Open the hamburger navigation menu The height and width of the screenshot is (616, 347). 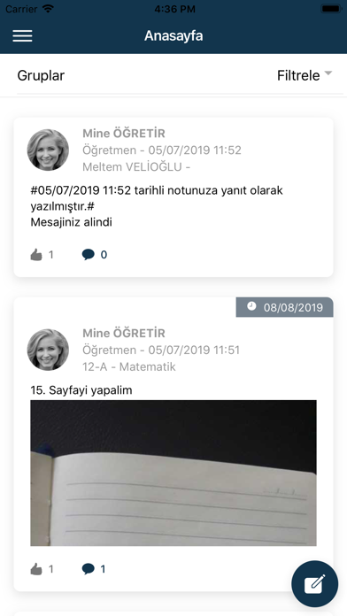[22, 35]
